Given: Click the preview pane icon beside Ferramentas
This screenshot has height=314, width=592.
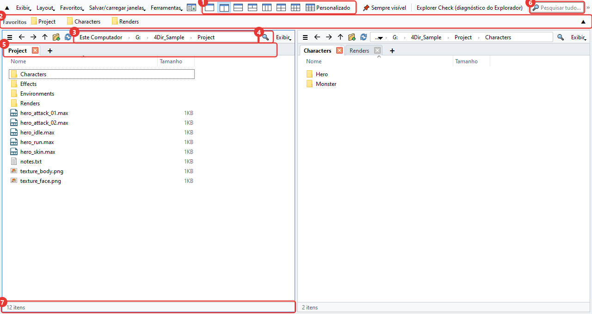Looking at the screenshot, I should click(x=191, y=8).
